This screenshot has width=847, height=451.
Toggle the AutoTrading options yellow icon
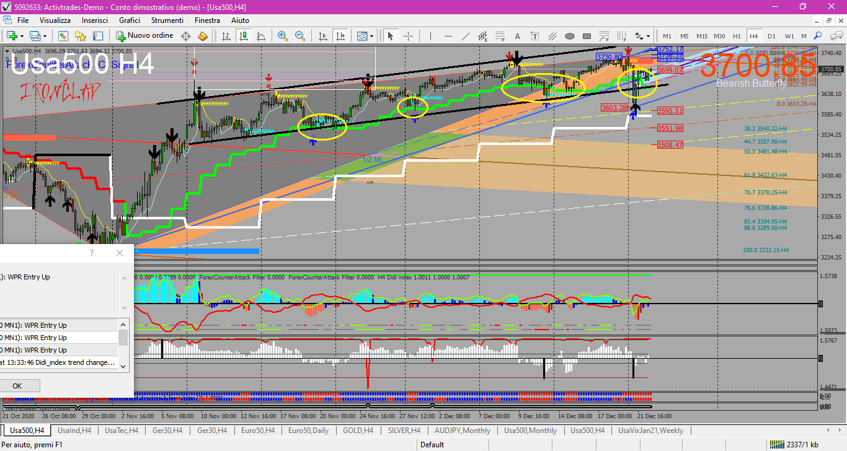click(202, 36)
